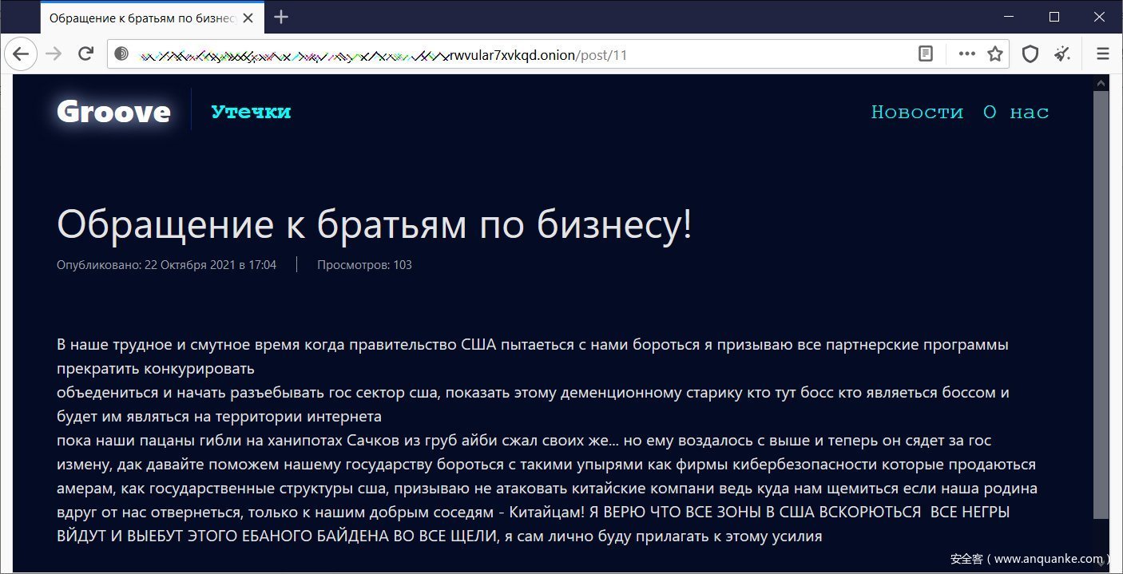
Task: Open the onion site identity info icon
Action: [x=121, y=54]
